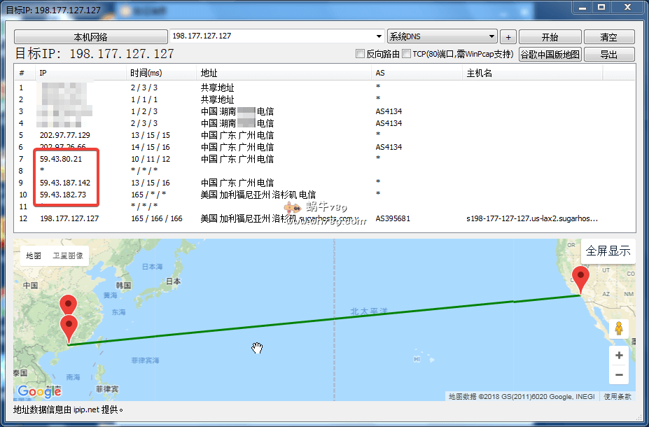The image size is (649, 427).
Task: Click the 全屏显示 fullscreen button
Action: pyautogui.click(x=608, y=250)
